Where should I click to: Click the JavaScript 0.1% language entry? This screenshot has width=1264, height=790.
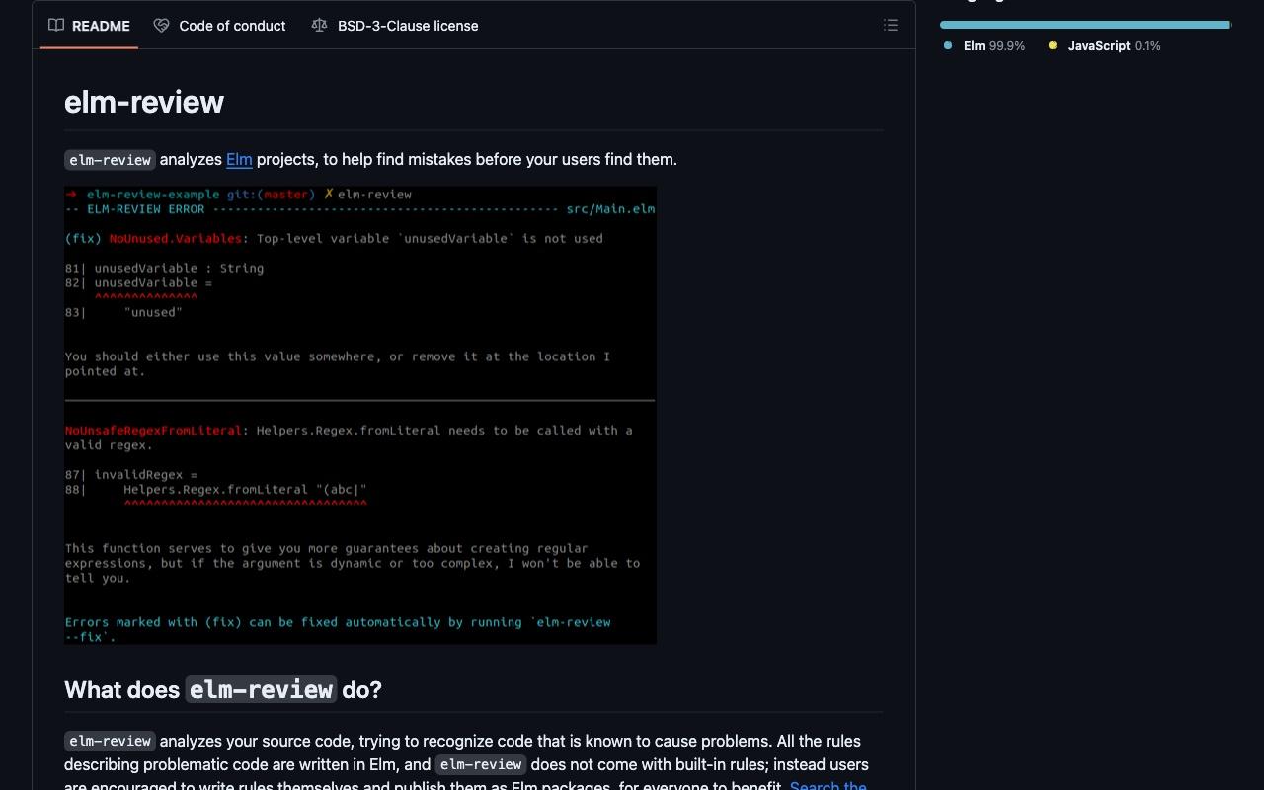point(1105,46)
